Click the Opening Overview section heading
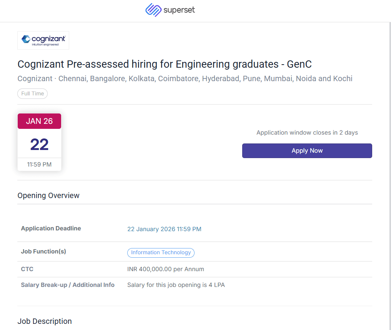 point(48,195)
